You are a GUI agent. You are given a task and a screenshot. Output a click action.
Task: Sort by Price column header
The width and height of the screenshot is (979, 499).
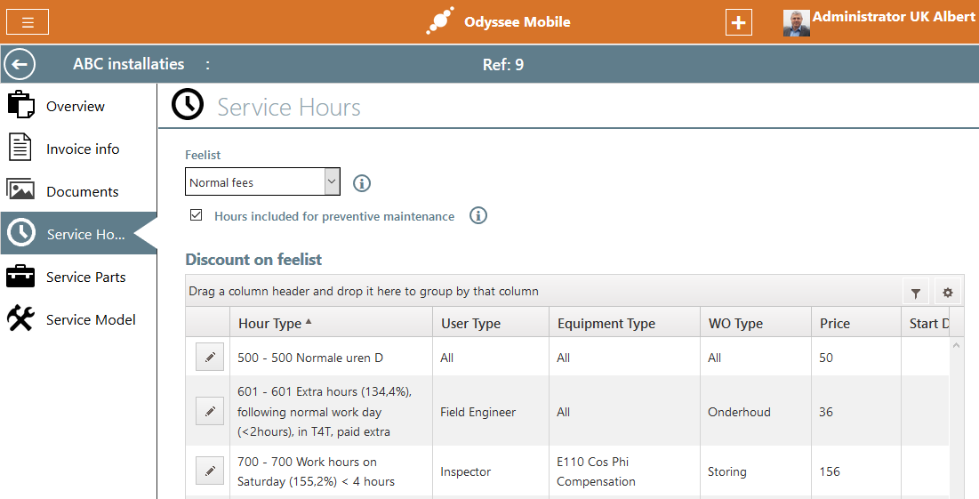pyautogui.click(x=834, y=324)
